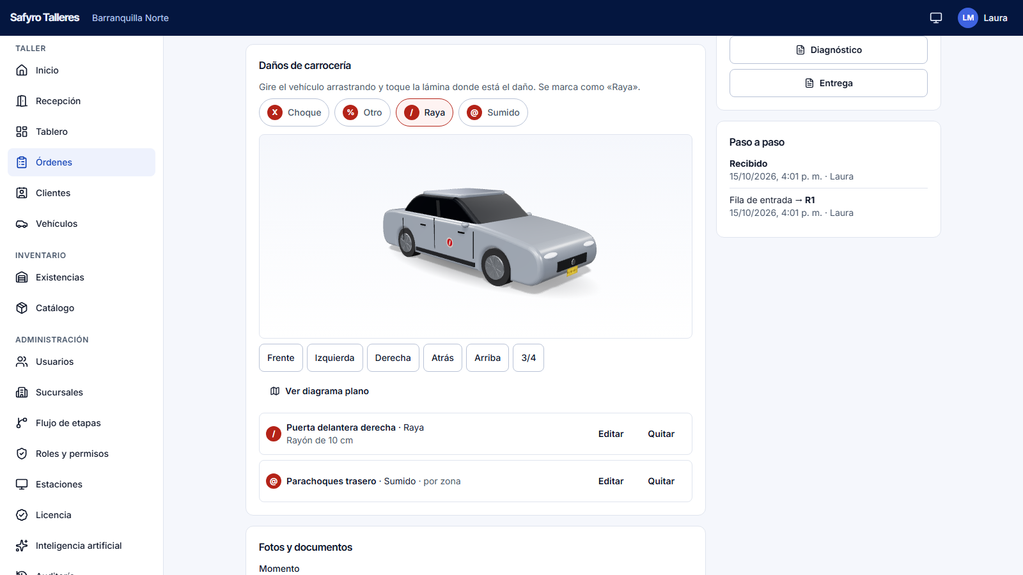Select Órdenes in the sidebar
This screenshot has width=1023, height=575.
(81, 162)
